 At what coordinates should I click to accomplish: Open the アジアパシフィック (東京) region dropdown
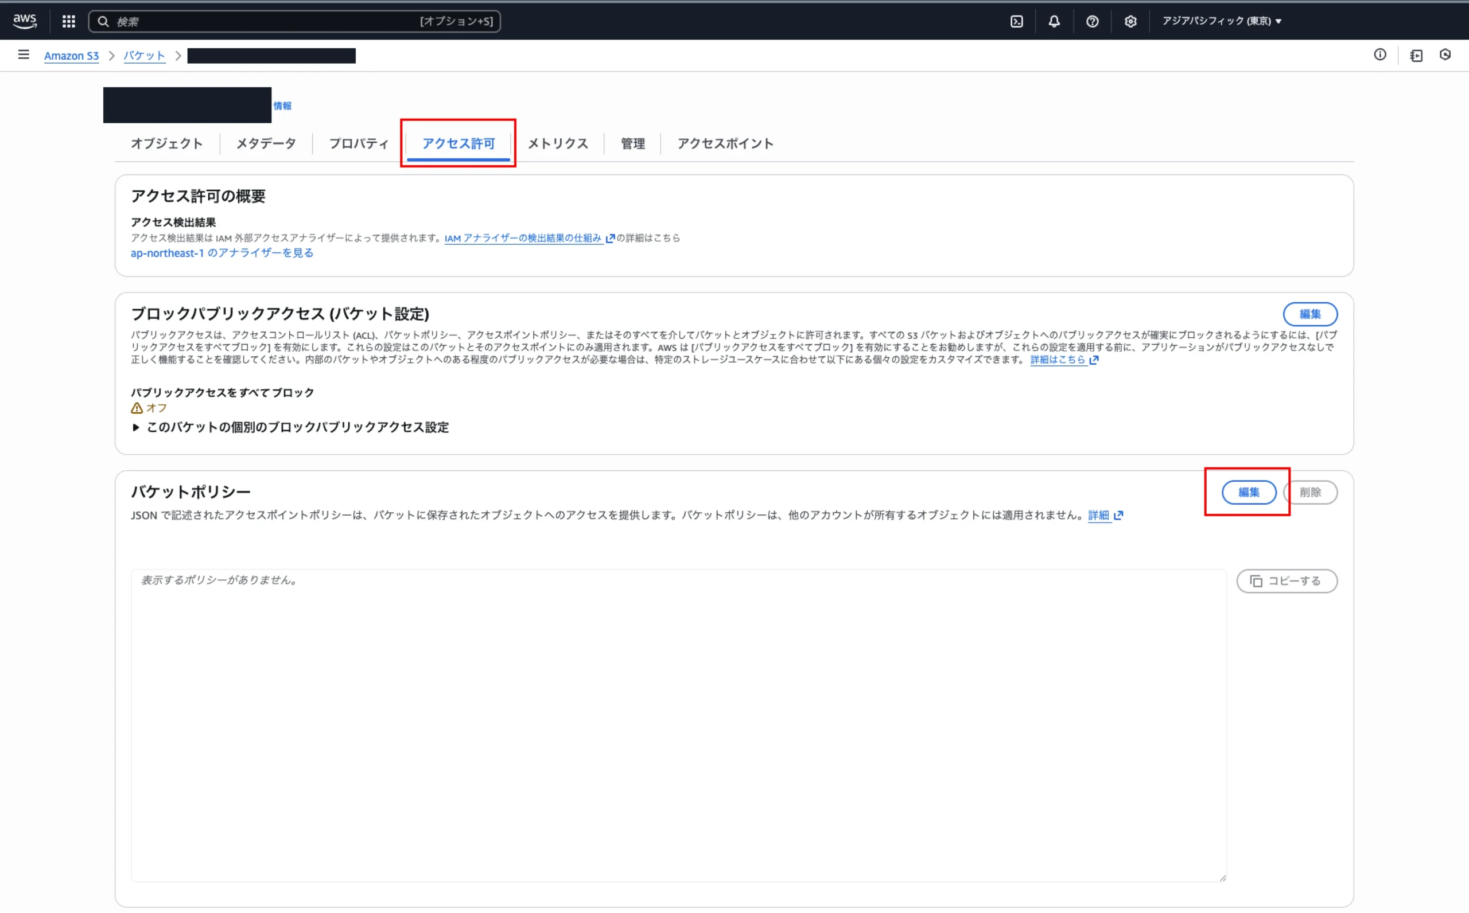pyautogui.click(x=1221, y=21)
